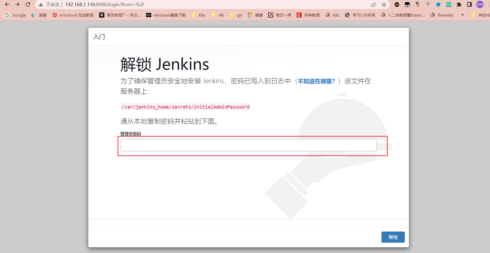Open the K8s bookmark beside 各种教程
This screenshot has width=490, height=253.
[x=332, y=15]
